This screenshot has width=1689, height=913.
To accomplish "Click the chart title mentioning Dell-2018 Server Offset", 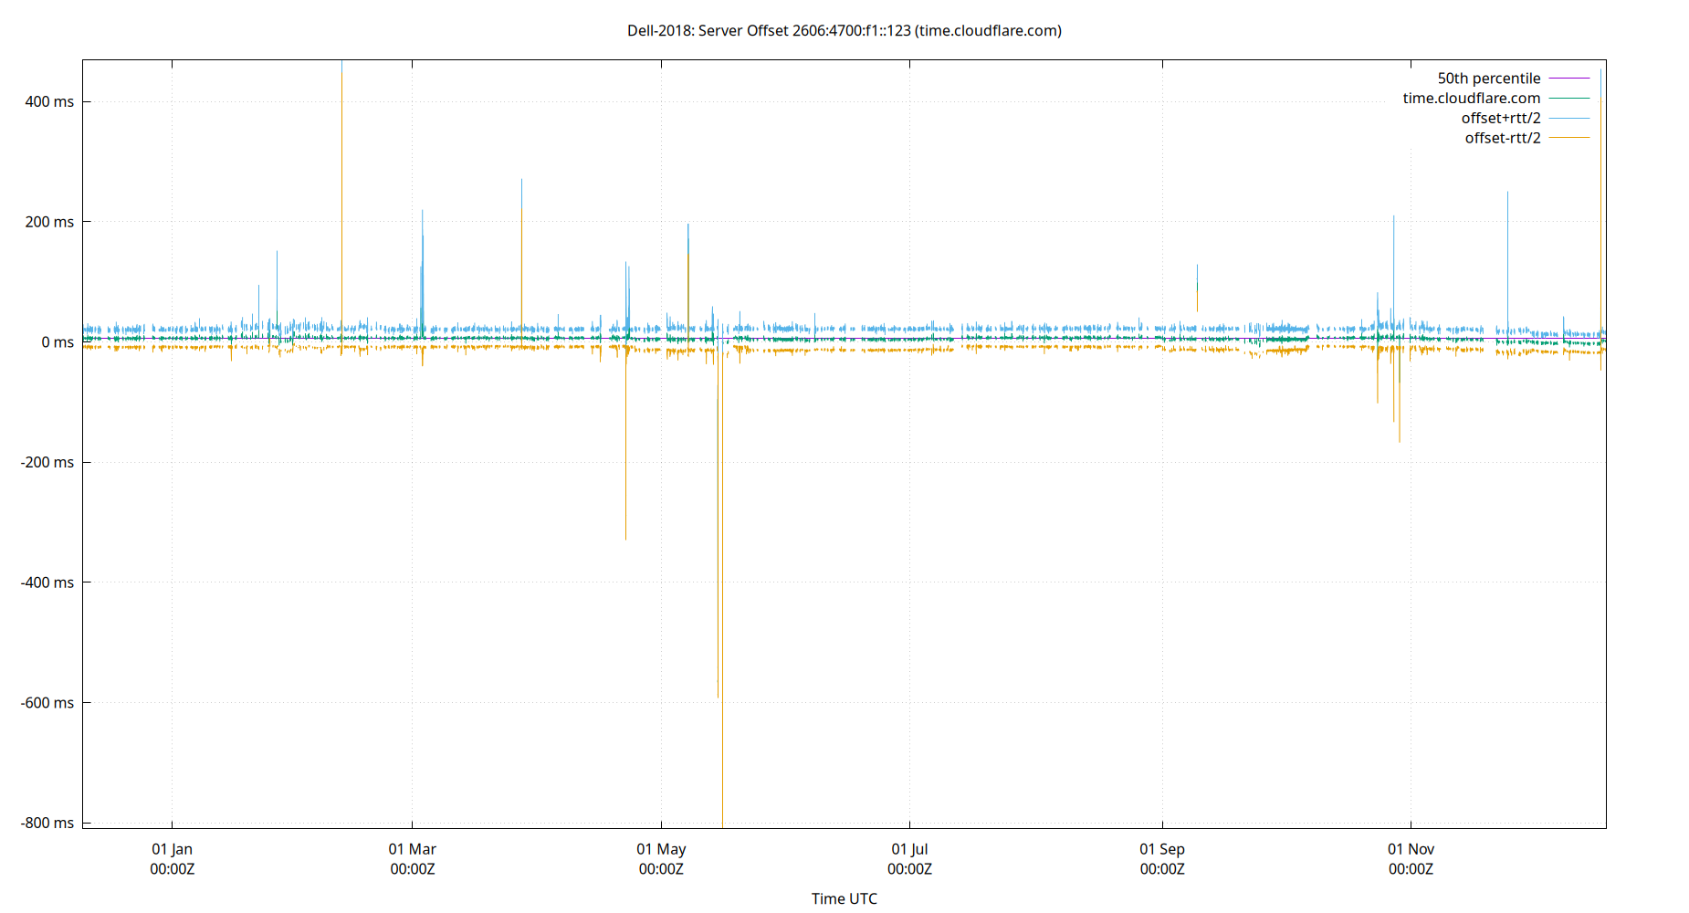I will [x=843, y=30].
